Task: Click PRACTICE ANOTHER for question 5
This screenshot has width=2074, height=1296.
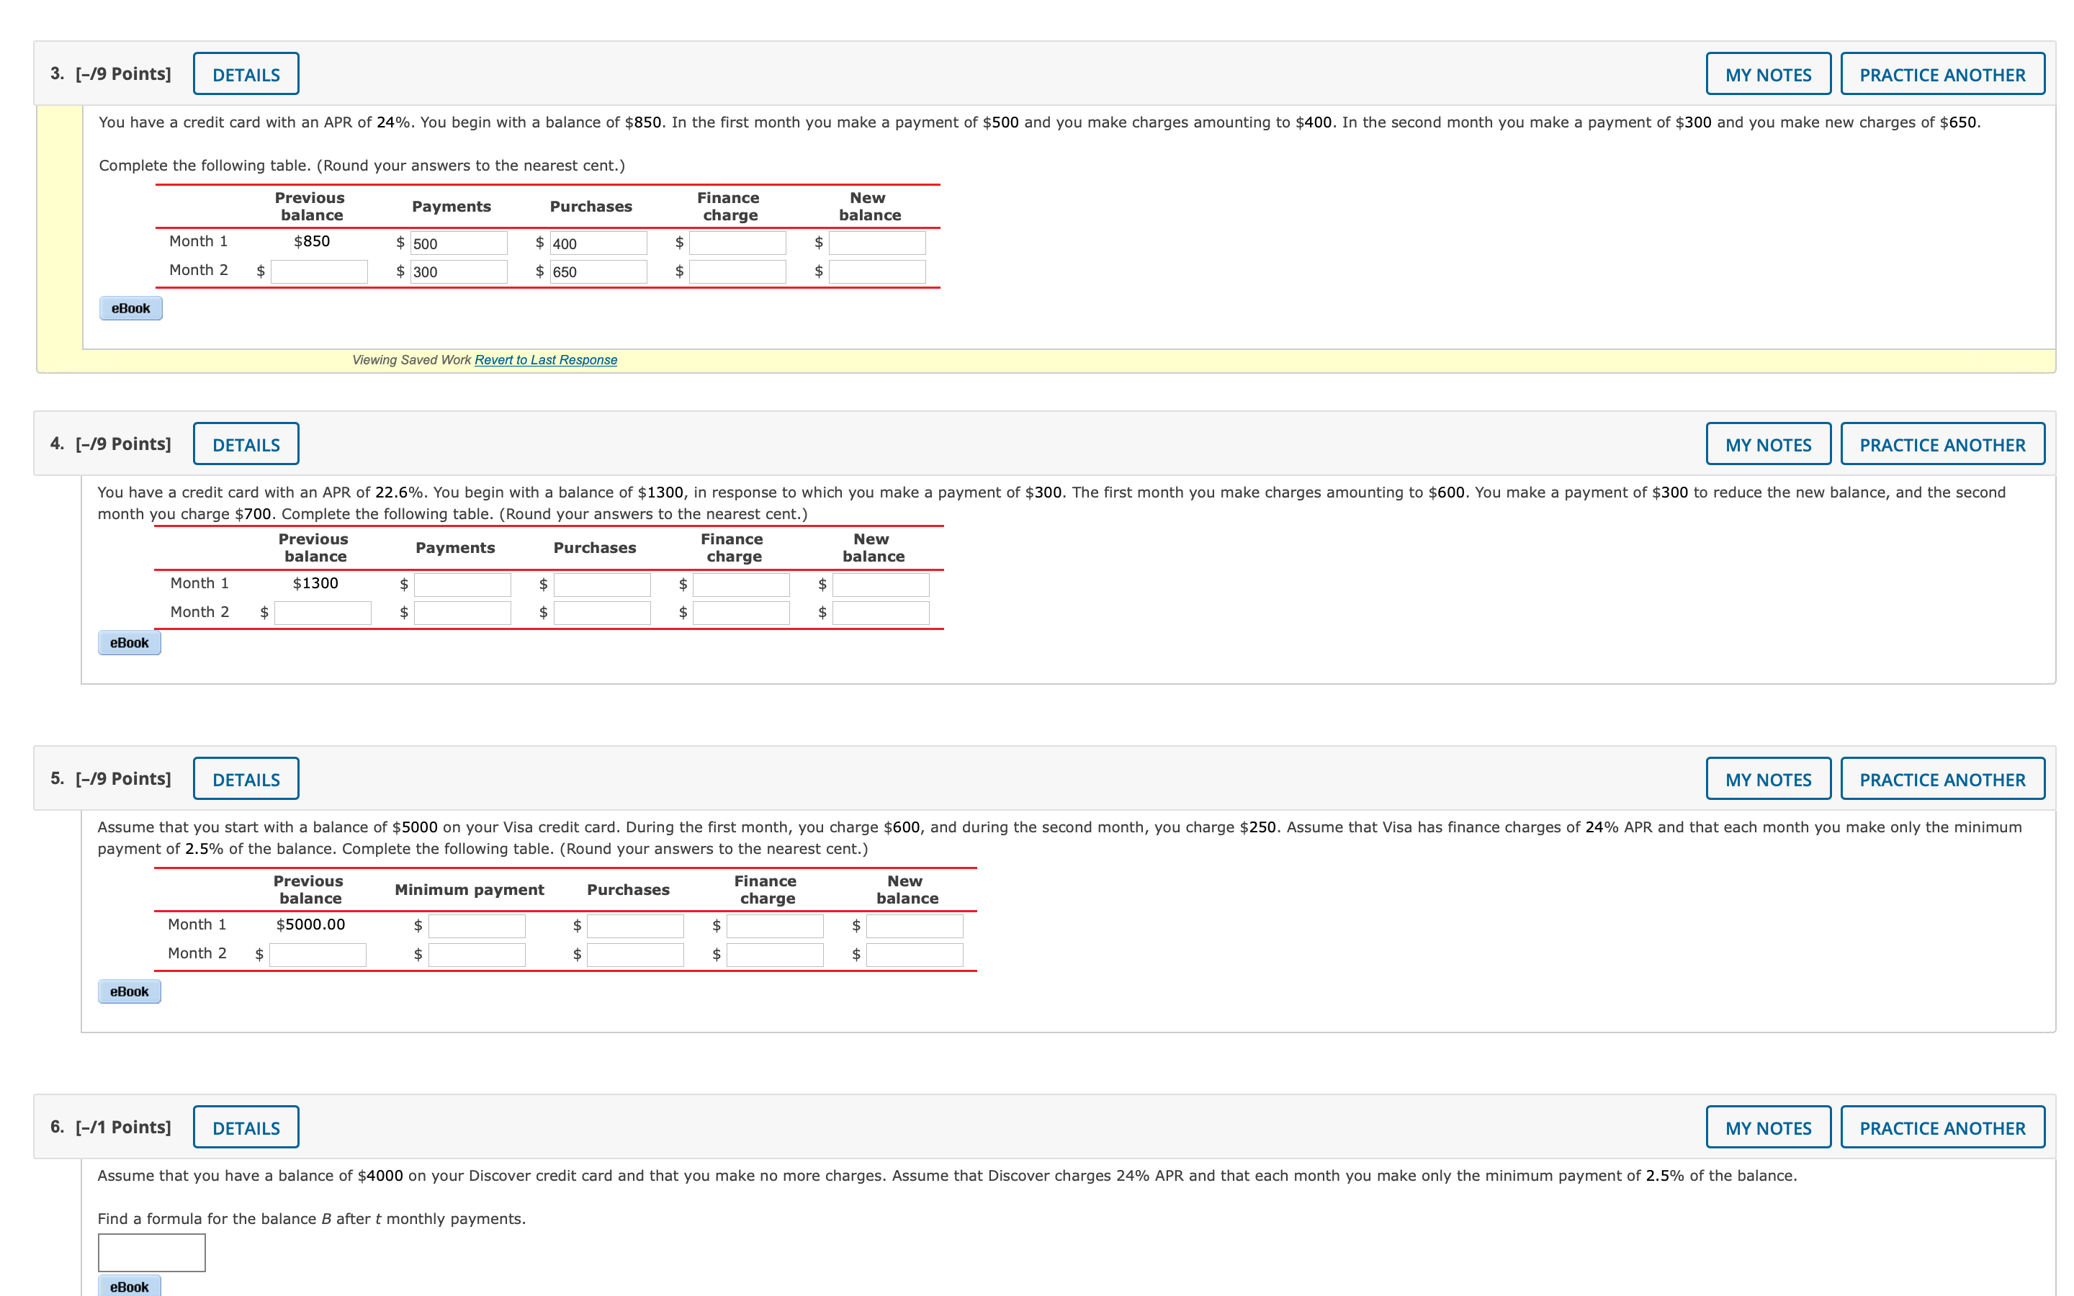Action: point(1941,779)
